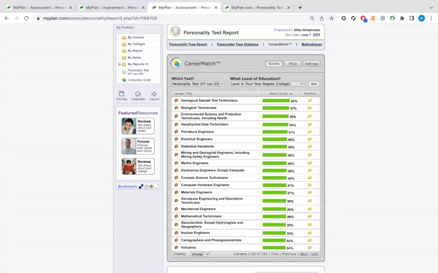The image size is (438, 273).
Task: Open a new browser tab
Action: pyautogui.click(x=300, y=8)
